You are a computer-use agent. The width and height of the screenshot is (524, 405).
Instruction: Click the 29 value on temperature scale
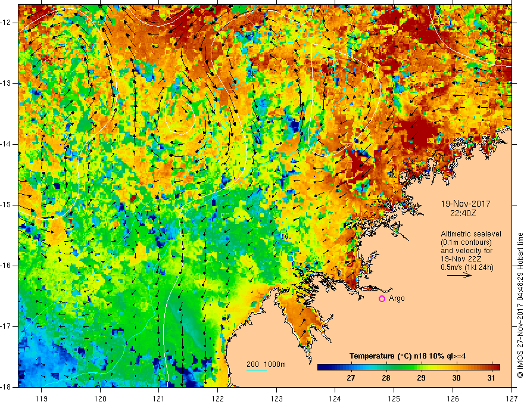tap(421, 378)
